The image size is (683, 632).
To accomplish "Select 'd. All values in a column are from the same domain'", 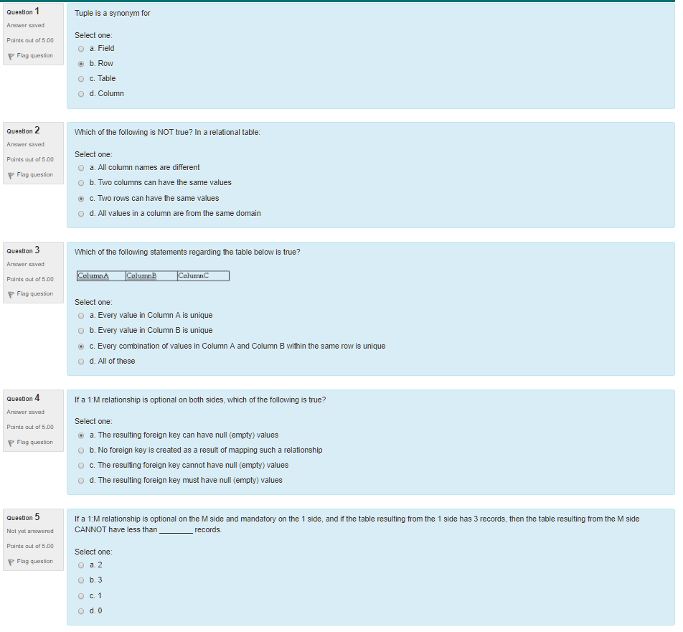I will (80, 213).
